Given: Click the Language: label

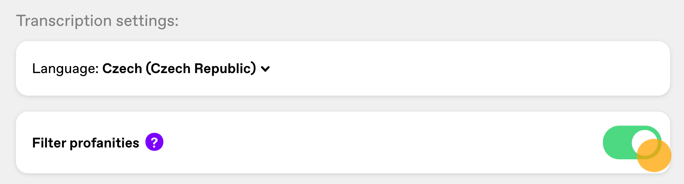Looking at the screenshot, I should click(x=65, y=69).
